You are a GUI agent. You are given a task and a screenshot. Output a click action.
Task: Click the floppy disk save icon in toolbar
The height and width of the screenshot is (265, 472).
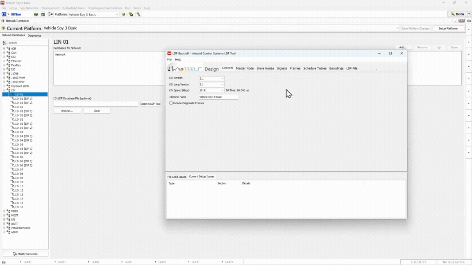click(43, 14)
